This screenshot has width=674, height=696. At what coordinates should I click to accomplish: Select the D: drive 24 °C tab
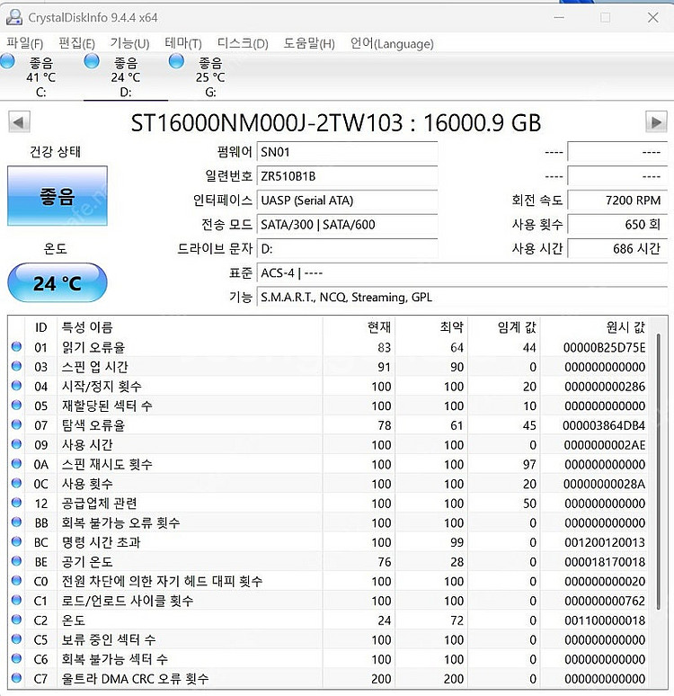pyautogui.click(x=126, y=76)
